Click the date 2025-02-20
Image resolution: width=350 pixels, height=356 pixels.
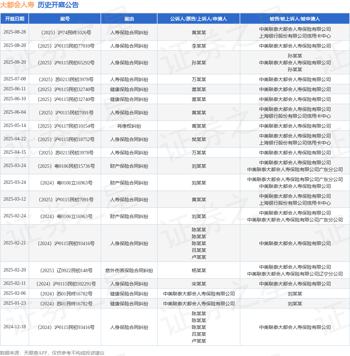[x=14, y=270]
